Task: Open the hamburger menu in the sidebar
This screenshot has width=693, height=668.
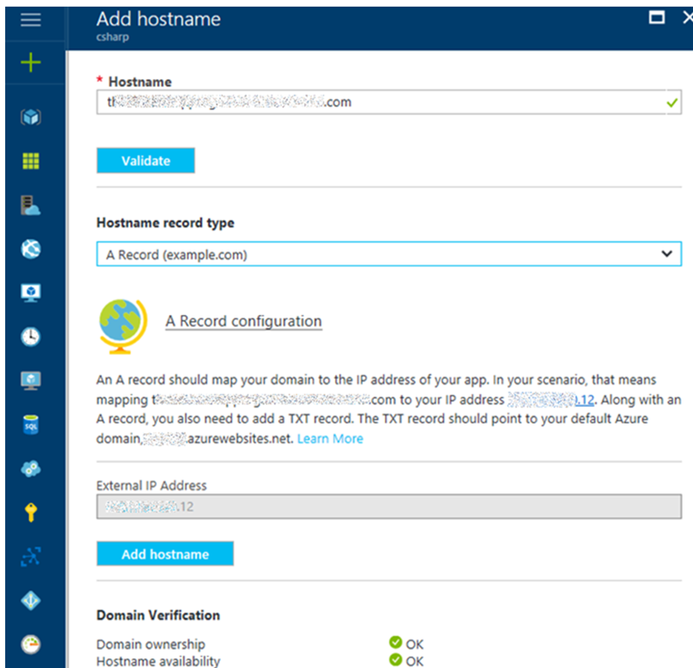Action: coord(30,20)
